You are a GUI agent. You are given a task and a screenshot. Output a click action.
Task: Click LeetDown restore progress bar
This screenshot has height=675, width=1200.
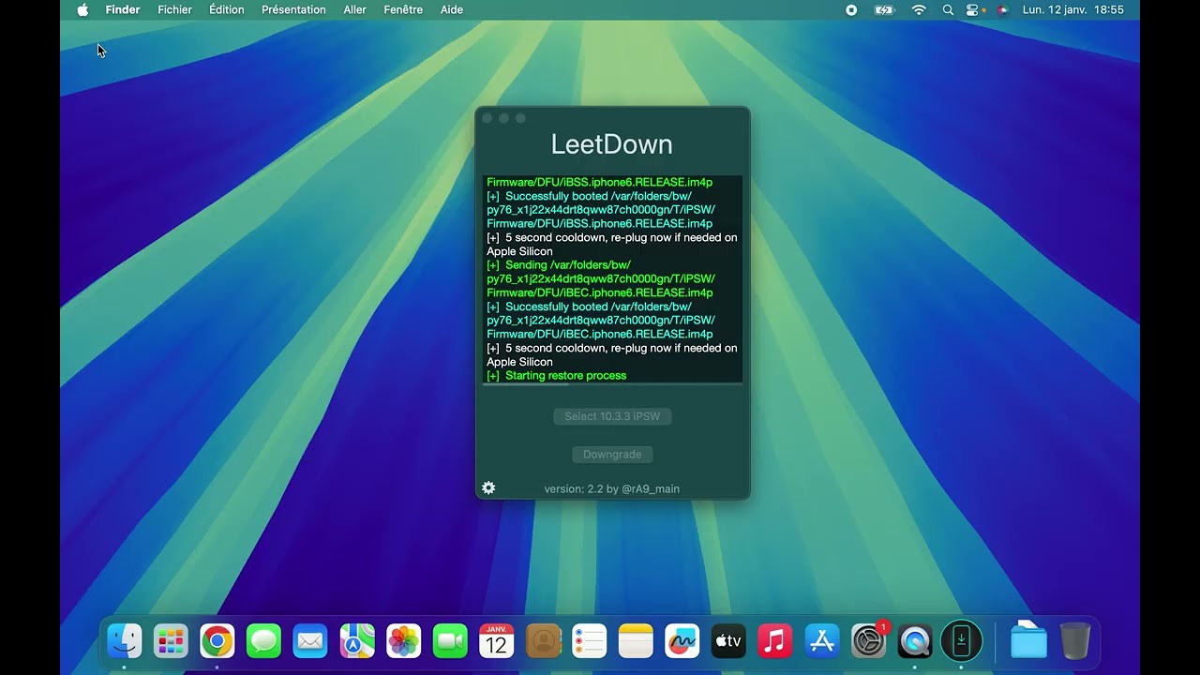pos(612,383)
